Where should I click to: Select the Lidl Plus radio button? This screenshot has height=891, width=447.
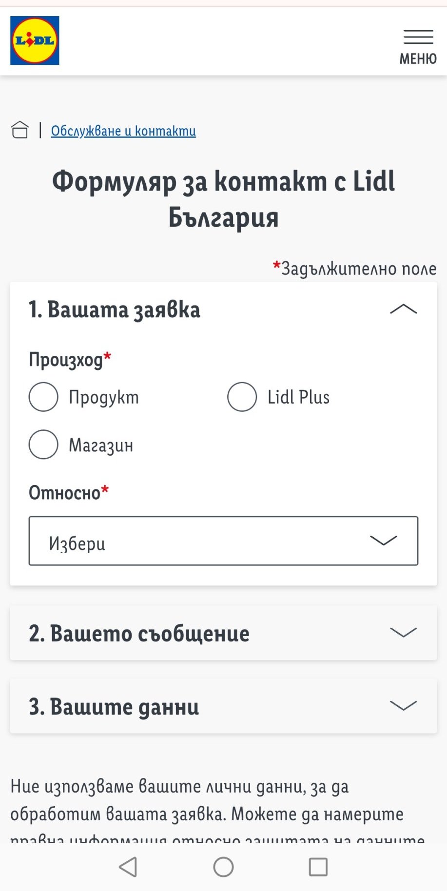coord(242,397)
